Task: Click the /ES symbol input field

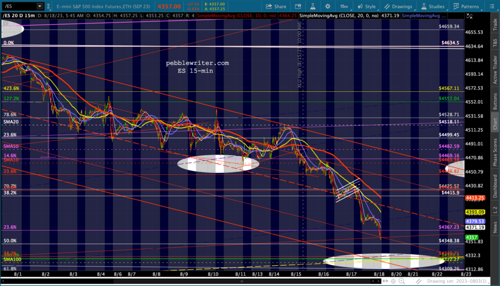Action: [19, 6]
